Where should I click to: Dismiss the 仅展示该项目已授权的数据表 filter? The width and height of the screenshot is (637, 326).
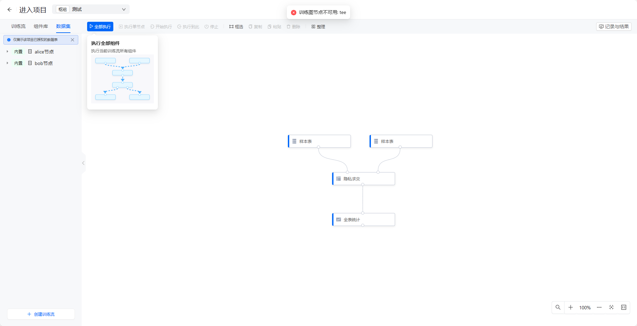[72, 40]
